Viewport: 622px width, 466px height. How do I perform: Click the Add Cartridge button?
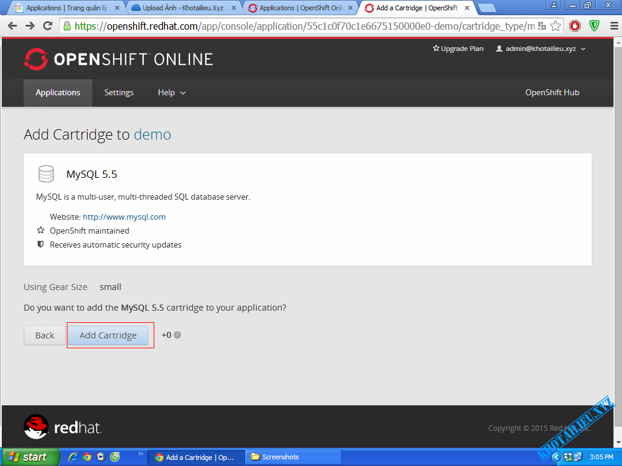pos(108,336)
